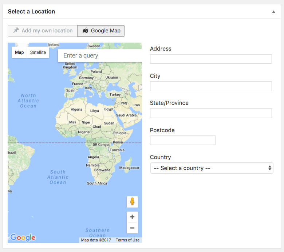Click Turkey label on the map
This screenshot has width=284, height=252.
point(115,95)
